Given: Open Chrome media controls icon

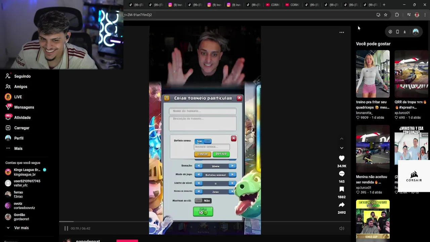Looking at the screenshot, I should click(409, 15).
